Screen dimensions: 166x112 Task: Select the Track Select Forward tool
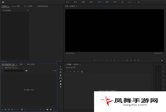pos(61,69)
